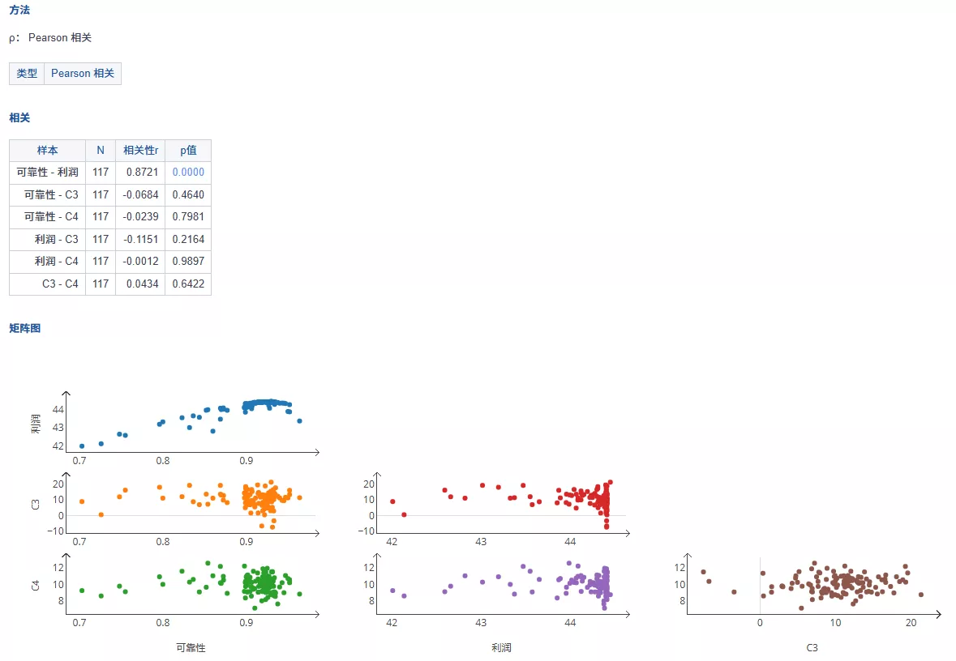Click the 类型 label cell
Screen dimensions: 956x661
(x=27, y=73)
